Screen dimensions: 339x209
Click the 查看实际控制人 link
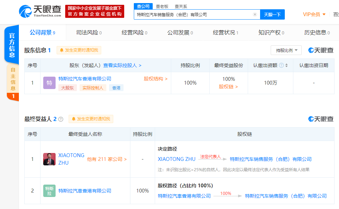(x=120, y=65)
